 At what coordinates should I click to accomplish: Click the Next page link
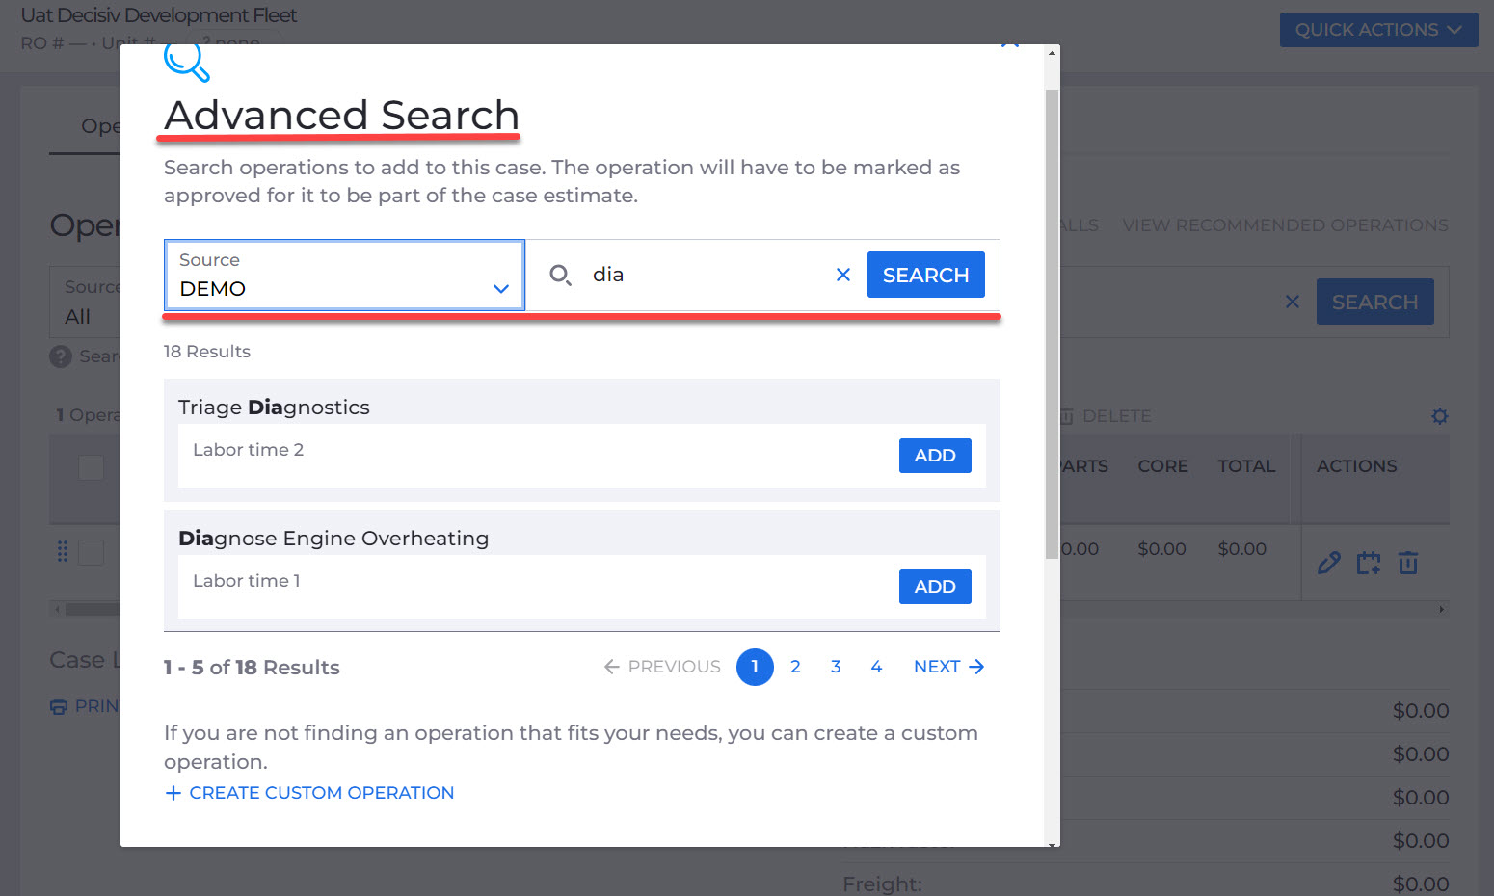[x=948, y=667]
